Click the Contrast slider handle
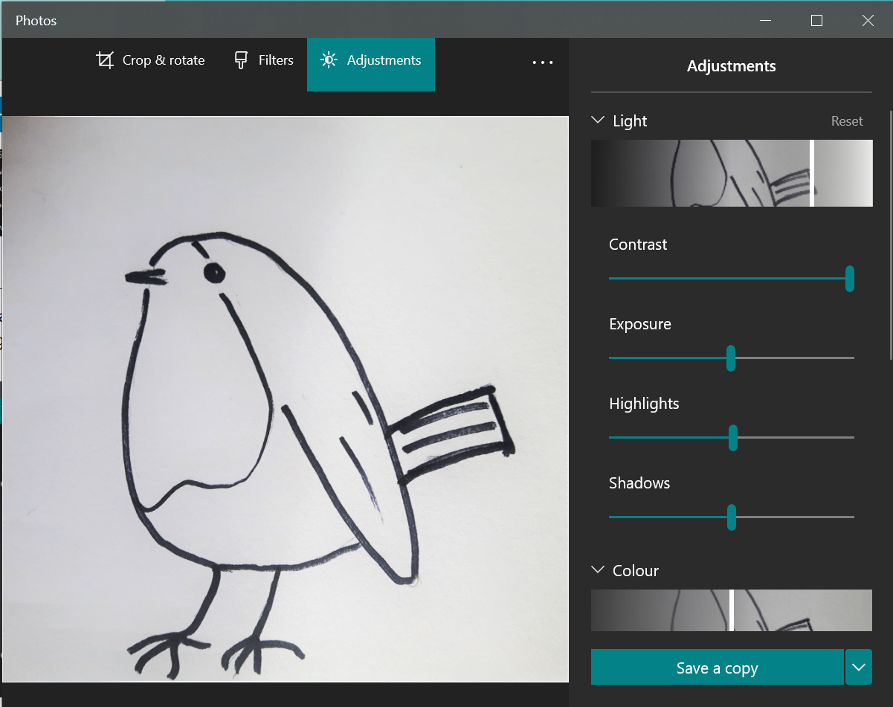The height and width of the screenshot is (707, 893). (850, 279)
